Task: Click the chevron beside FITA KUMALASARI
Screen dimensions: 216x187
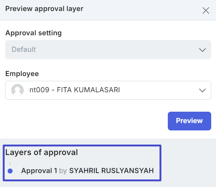Action: point(202,90)
